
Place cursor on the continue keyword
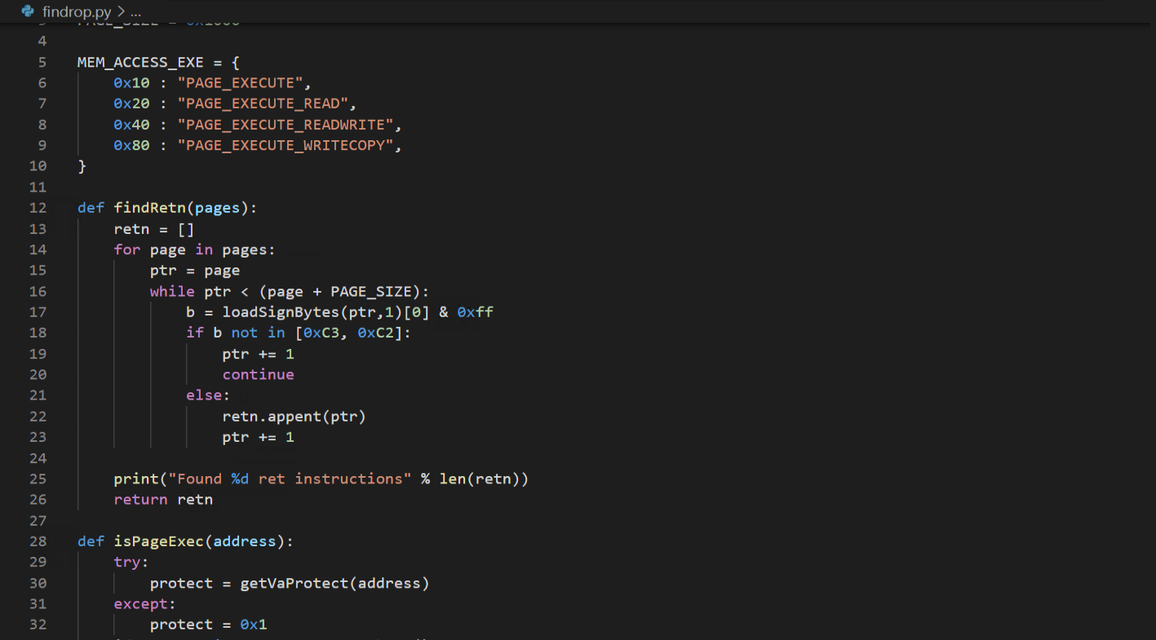pos(258,375)
